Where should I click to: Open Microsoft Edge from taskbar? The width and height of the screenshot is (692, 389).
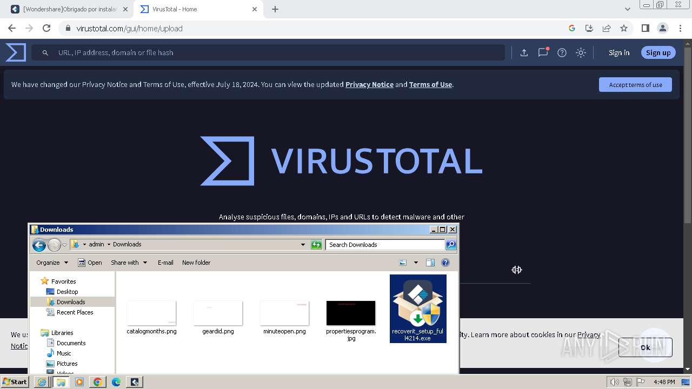click(116, 382)
